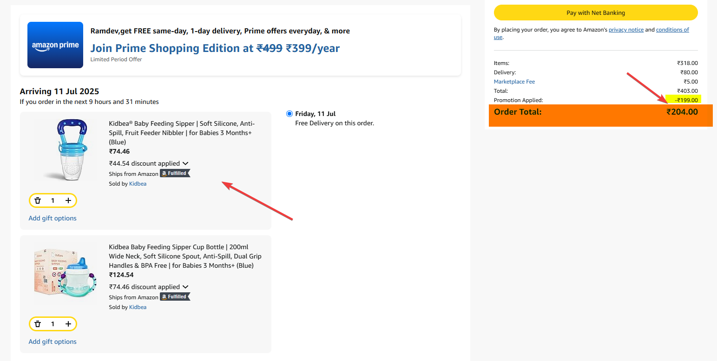Click Kidbea Sipper Cup Bottle 200ml title

coord(185,256)
